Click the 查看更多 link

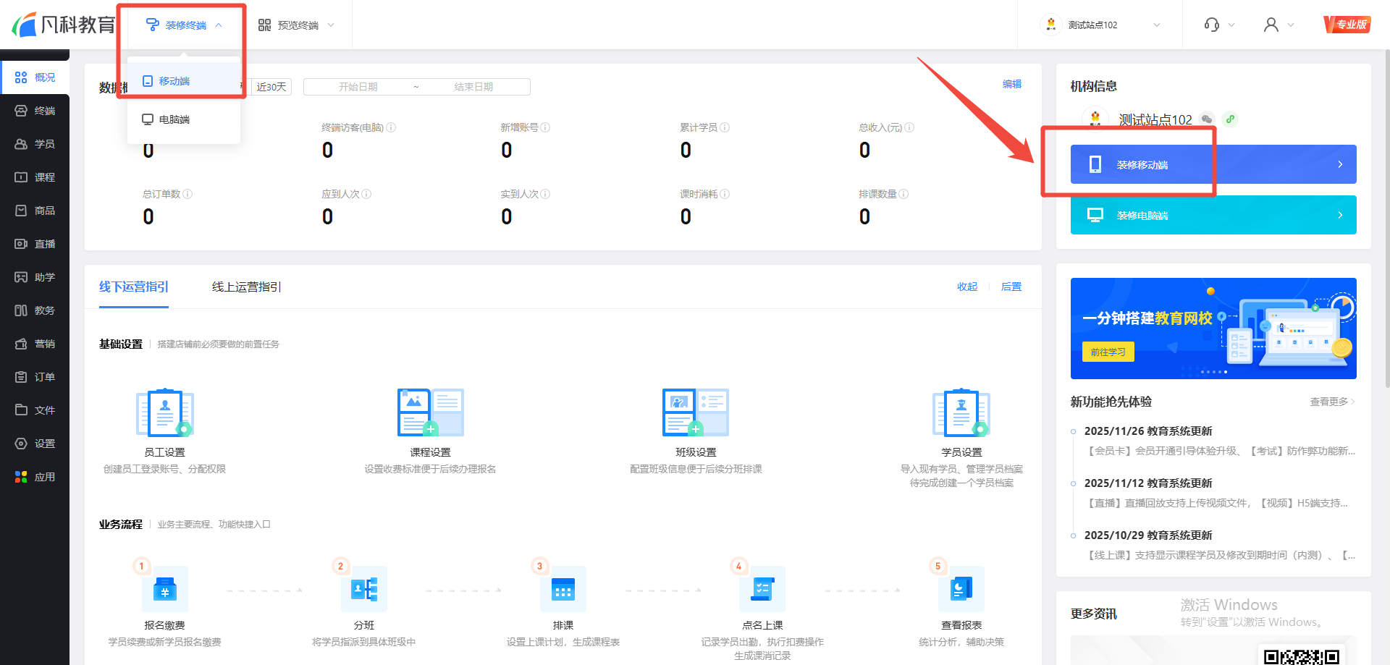[x=1331, y=402]
